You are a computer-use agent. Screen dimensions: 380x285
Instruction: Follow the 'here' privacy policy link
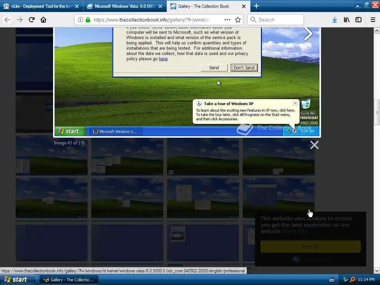coord(163,59)
